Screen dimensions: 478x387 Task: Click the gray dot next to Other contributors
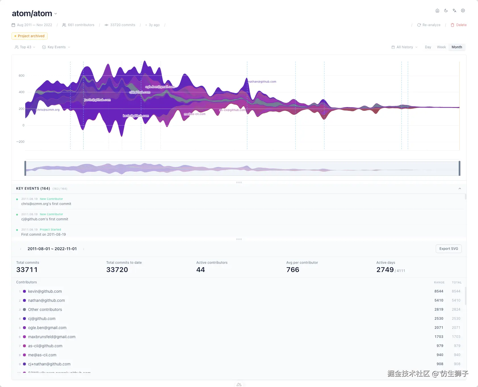[x=24, y=309]
